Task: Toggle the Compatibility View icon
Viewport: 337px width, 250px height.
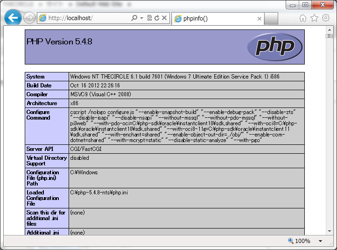Action: tap(149, 18)
